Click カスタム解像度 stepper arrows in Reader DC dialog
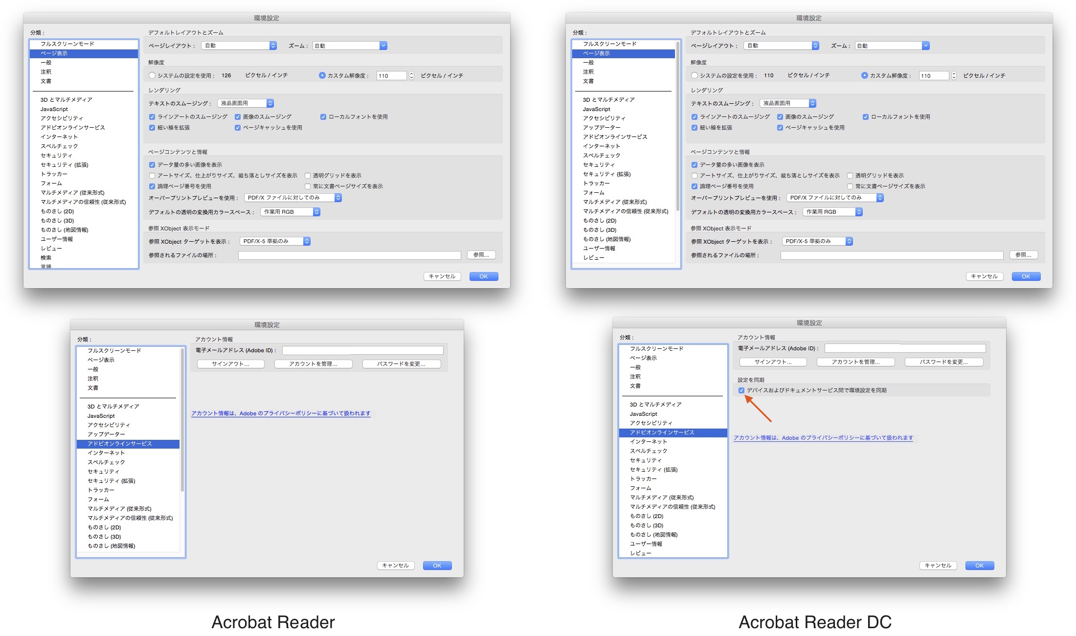 (x=954, y=75)
